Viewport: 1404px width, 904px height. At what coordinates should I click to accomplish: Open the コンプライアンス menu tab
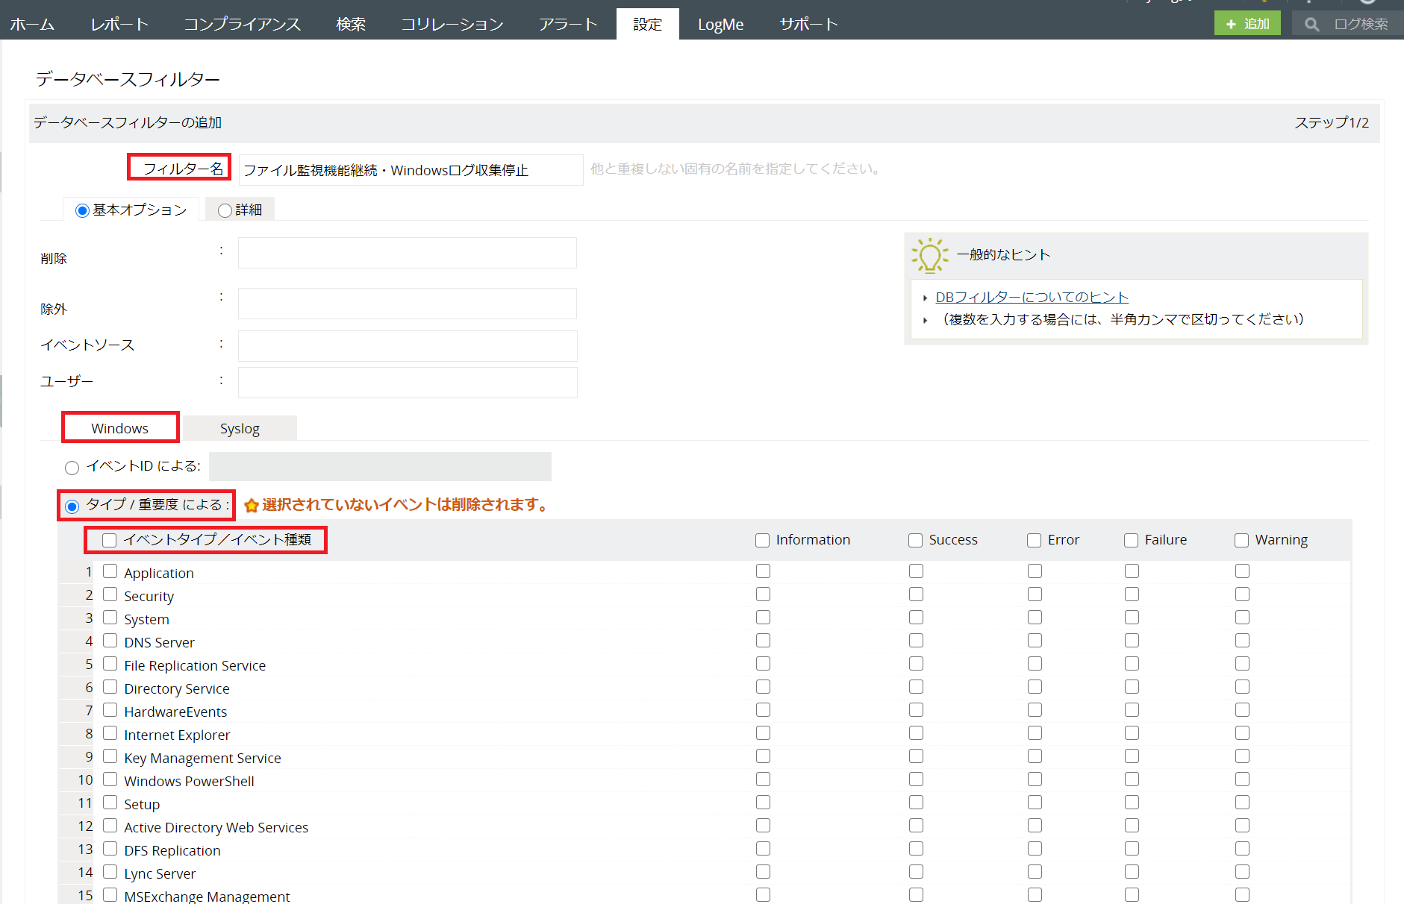tap(242, 25)
